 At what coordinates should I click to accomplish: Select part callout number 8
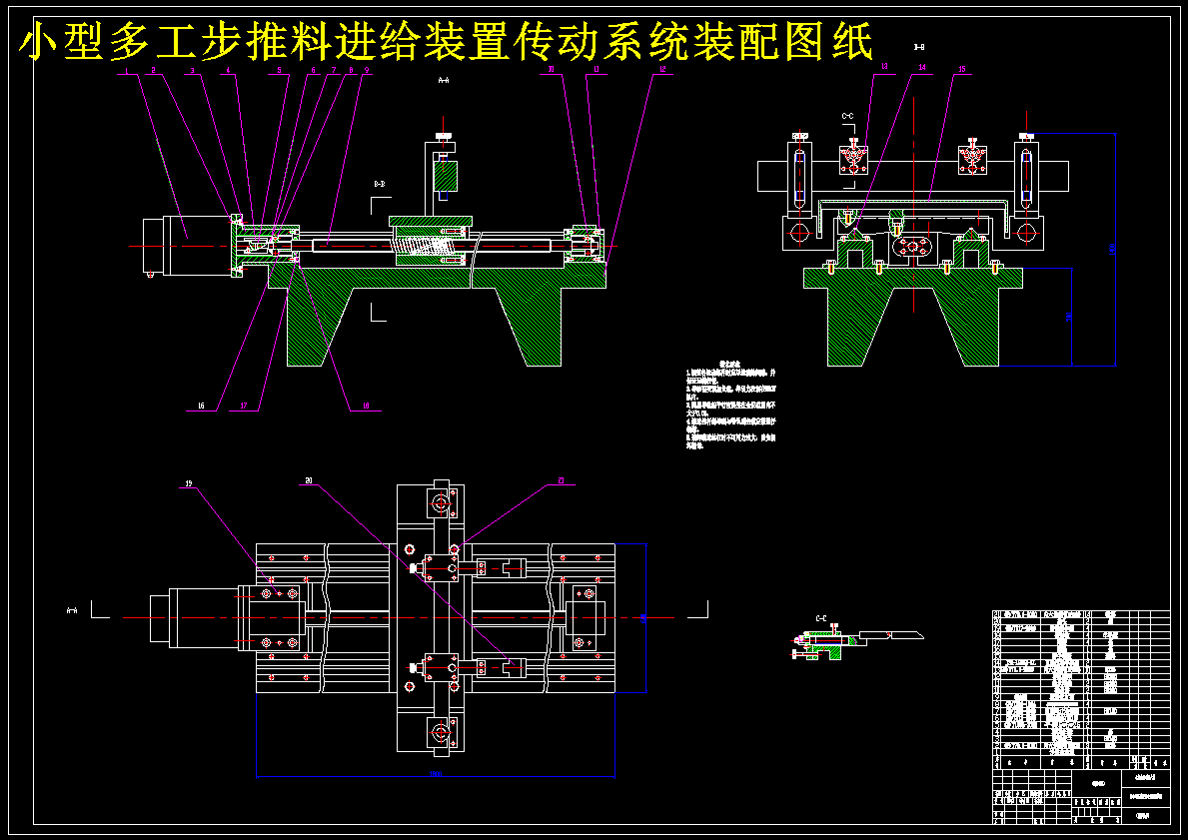(350, 71)
